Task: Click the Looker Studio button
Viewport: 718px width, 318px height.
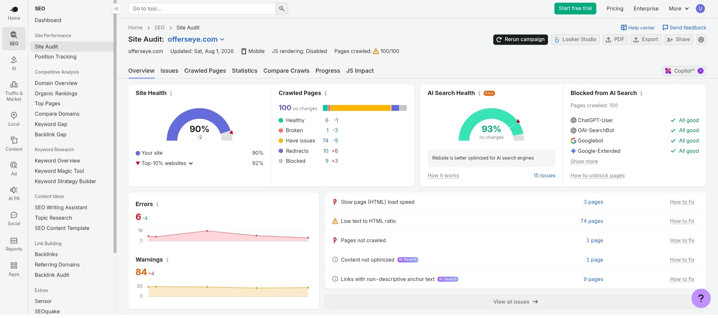Action: click(575, 39)
